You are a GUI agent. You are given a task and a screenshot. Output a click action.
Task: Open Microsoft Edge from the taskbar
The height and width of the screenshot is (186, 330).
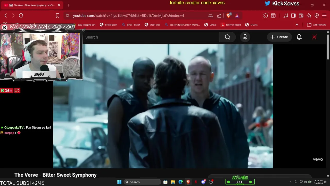click(181, 182)
